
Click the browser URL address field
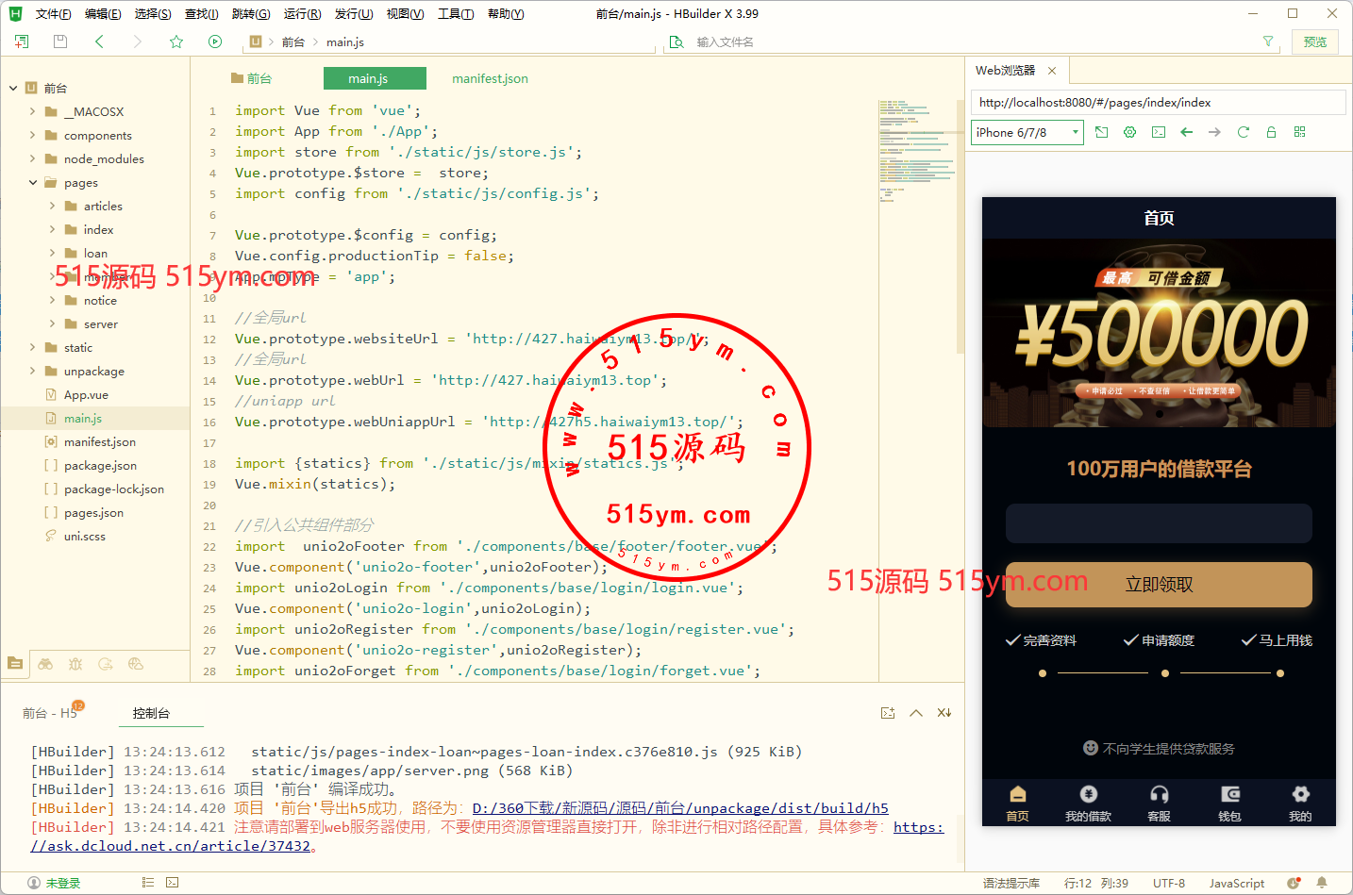[x=1158, y=103]
